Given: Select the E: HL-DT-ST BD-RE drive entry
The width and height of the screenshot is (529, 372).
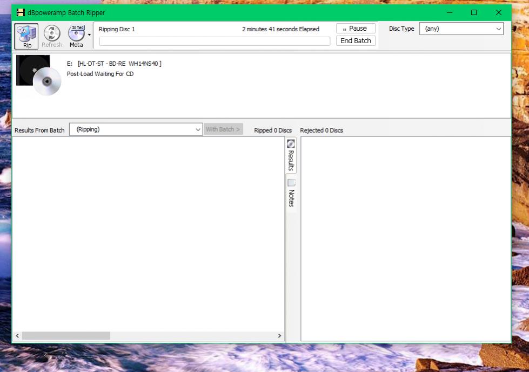Looking at the screenshot, I should 114,64.
